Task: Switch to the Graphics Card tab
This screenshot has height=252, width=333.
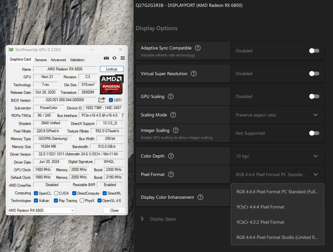Action: point(20,59)
